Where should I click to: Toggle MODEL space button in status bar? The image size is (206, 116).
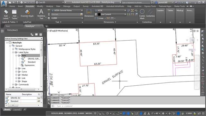(89, 113)
